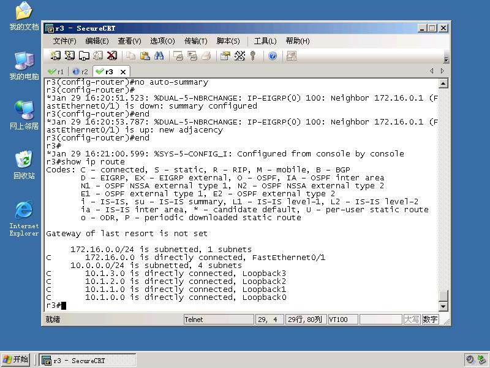490x368 pixels.
Task: Open the 脚本(S) menu
Action: point(228,41)
